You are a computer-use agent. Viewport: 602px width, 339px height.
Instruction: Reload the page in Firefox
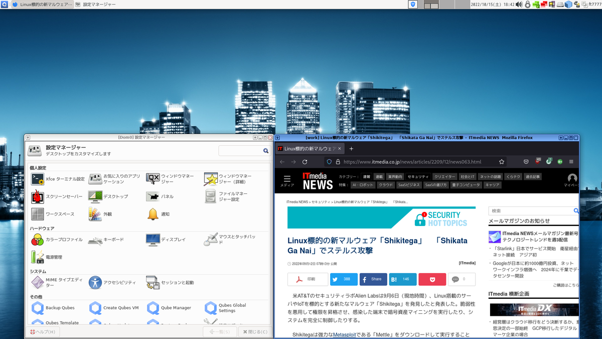[x=305, y=162]
